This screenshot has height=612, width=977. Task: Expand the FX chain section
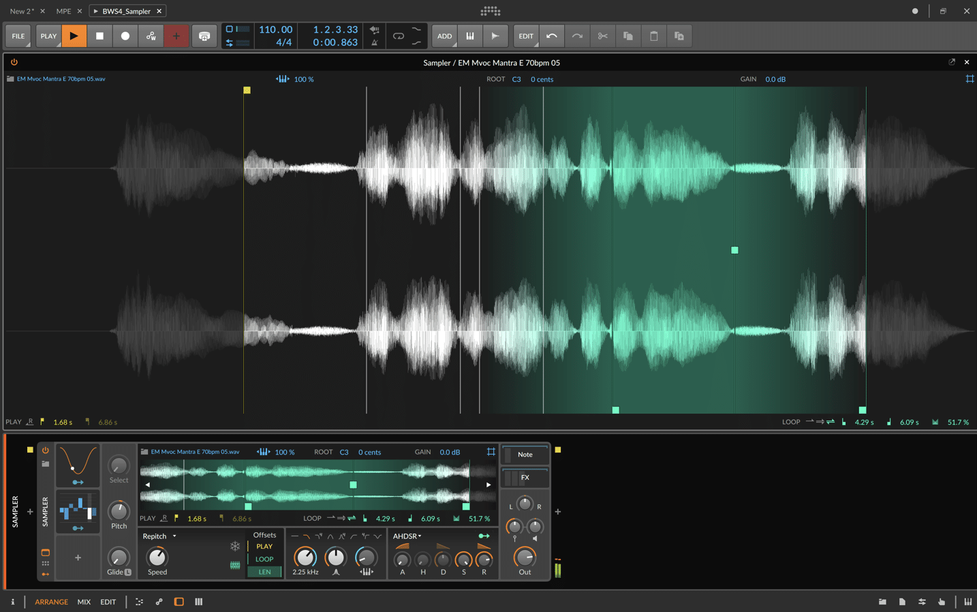(525, 478)
